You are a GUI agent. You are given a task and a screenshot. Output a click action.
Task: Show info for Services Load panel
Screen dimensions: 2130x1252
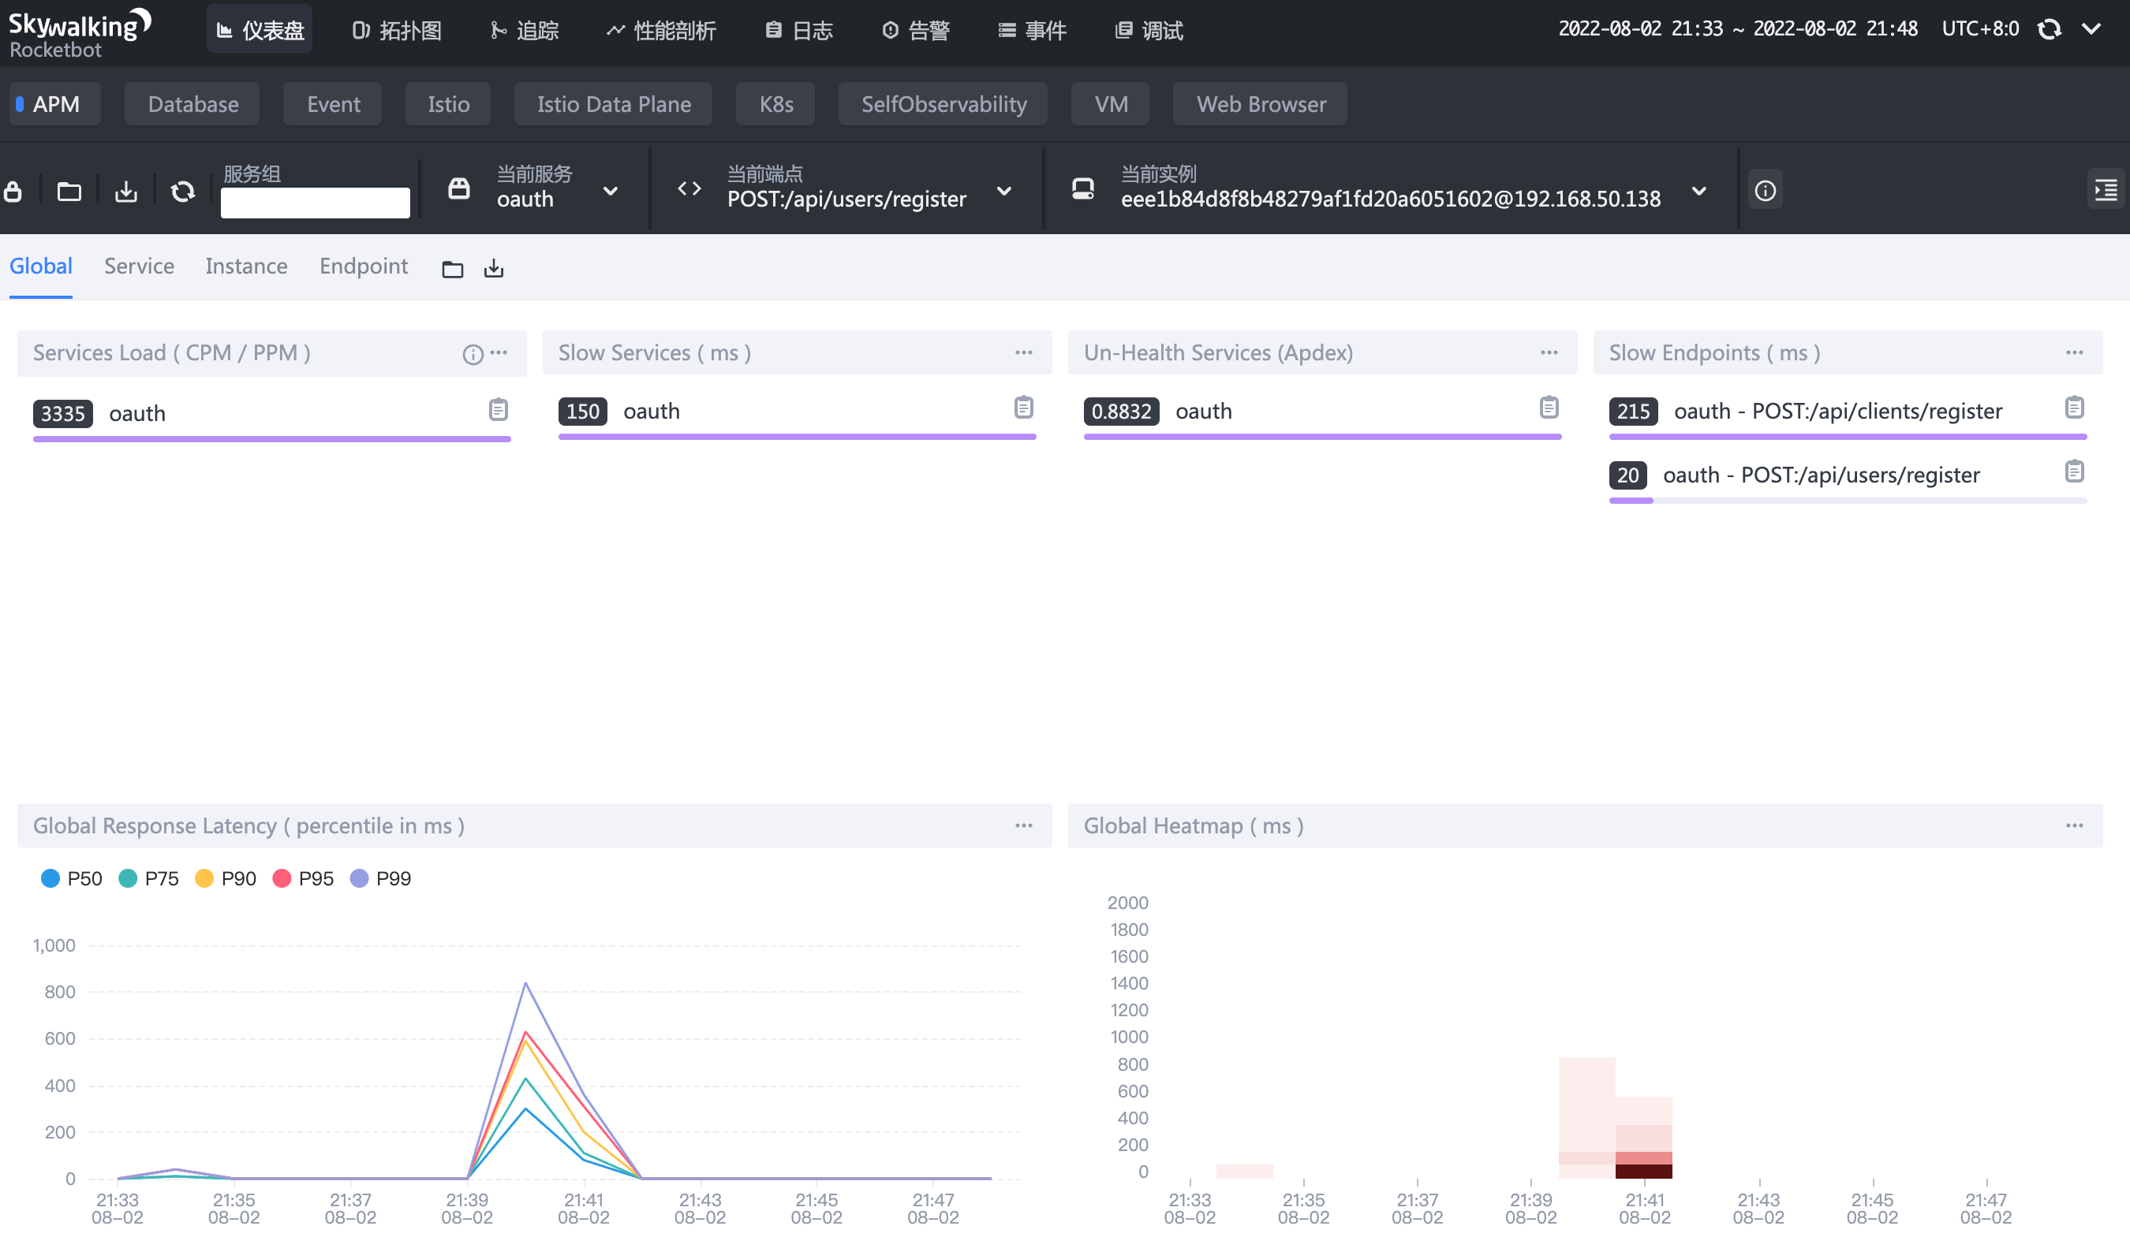[473, 354]
